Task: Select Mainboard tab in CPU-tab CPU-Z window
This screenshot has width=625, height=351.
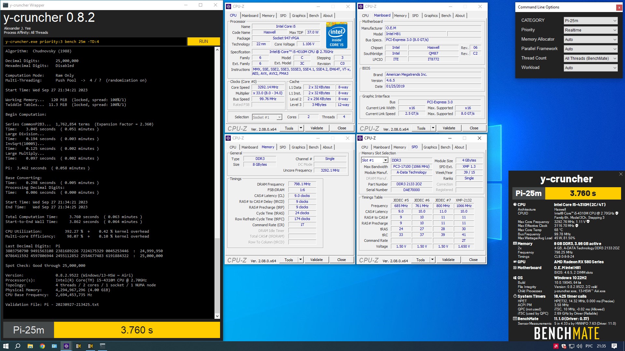Action: pyautogui.click(x=250, y=16)
